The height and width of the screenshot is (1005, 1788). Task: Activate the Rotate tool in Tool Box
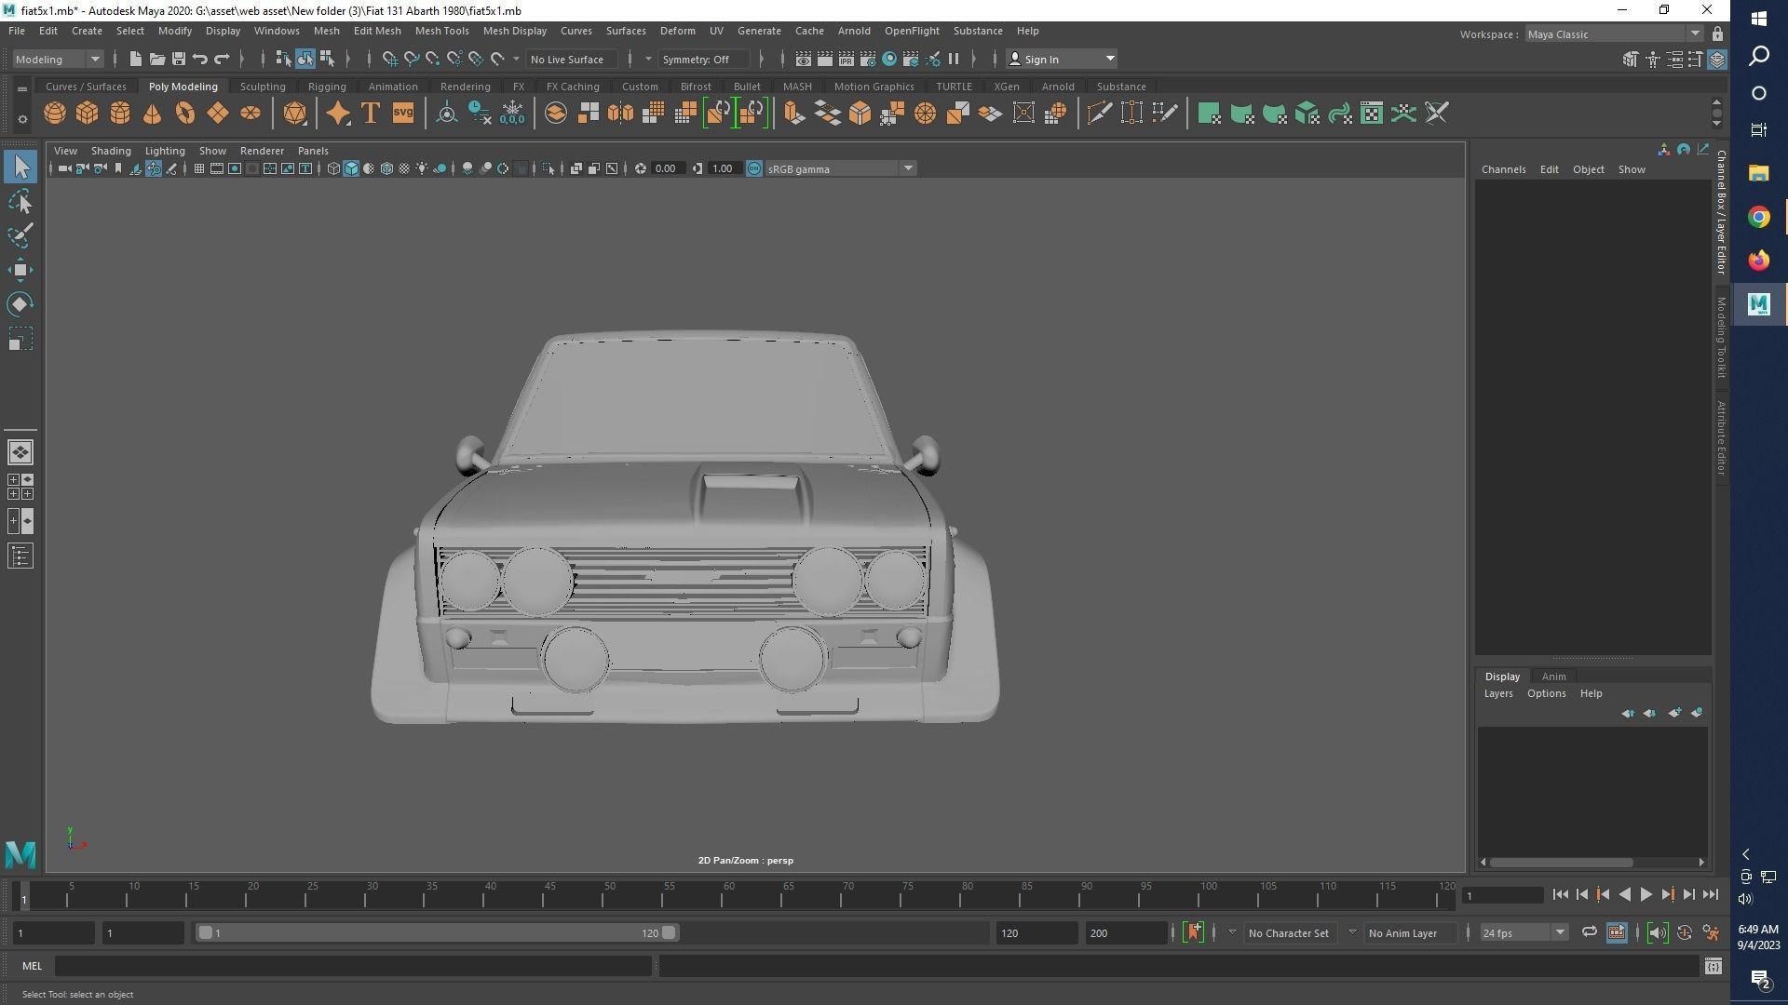pyautogui.click(x=20, y=304)
